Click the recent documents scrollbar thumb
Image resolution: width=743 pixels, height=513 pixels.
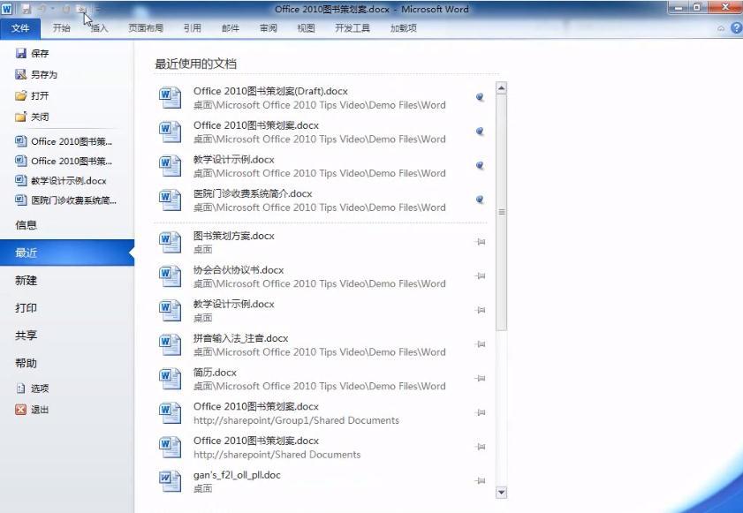[x=501, y=213]
